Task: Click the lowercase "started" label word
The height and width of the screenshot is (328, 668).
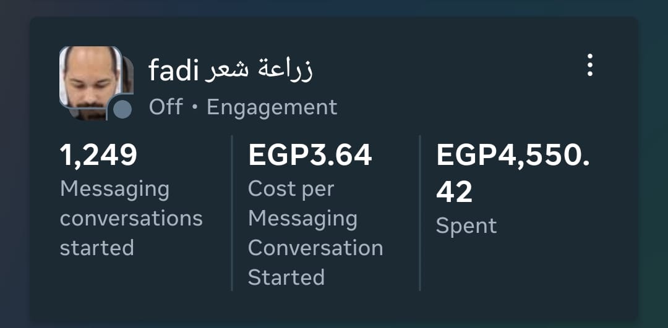Action: [97, 248]
